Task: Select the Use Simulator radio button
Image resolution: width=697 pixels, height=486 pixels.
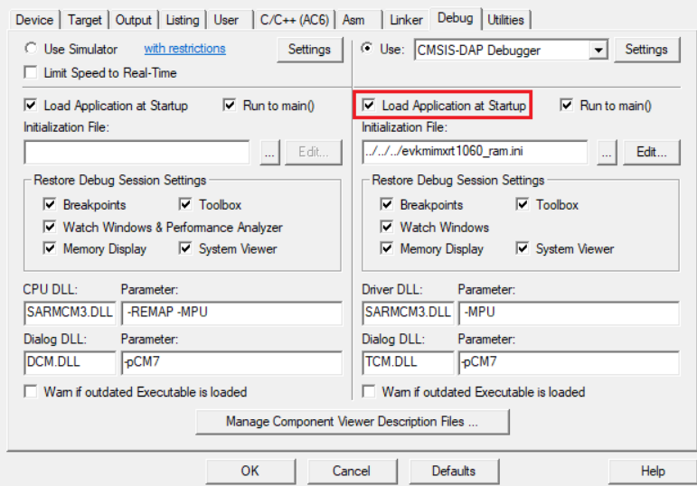Action: tap(32, 49)
